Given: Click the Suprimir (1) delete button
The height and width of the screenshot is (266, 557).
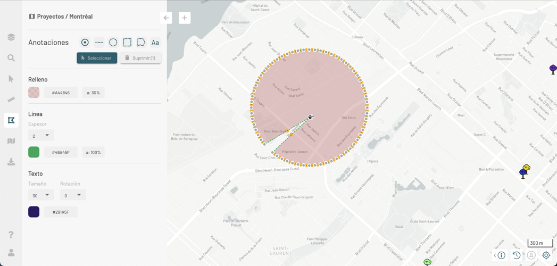Looking at the screenshot, I should point(140,58).
